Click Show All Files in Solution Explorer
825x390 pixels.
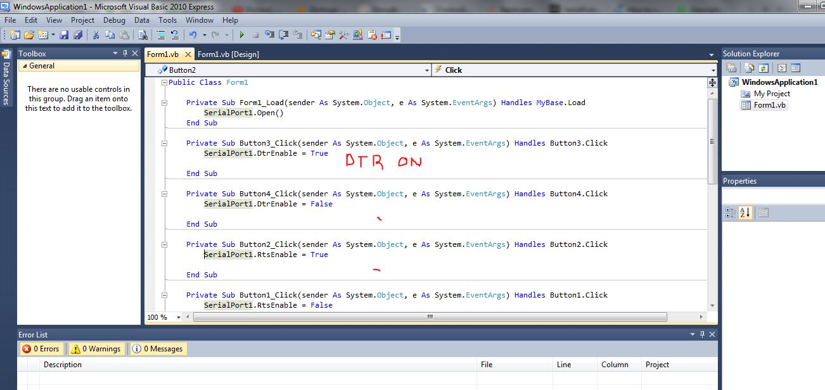click(750, 68)
